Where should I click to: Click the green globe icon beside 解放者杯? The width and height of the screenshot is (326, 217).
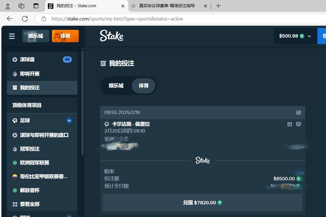15,190
